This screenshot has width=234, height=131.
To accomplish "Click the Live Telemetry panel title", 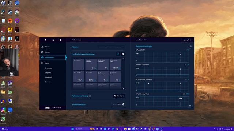I will [x=141, y=40].
